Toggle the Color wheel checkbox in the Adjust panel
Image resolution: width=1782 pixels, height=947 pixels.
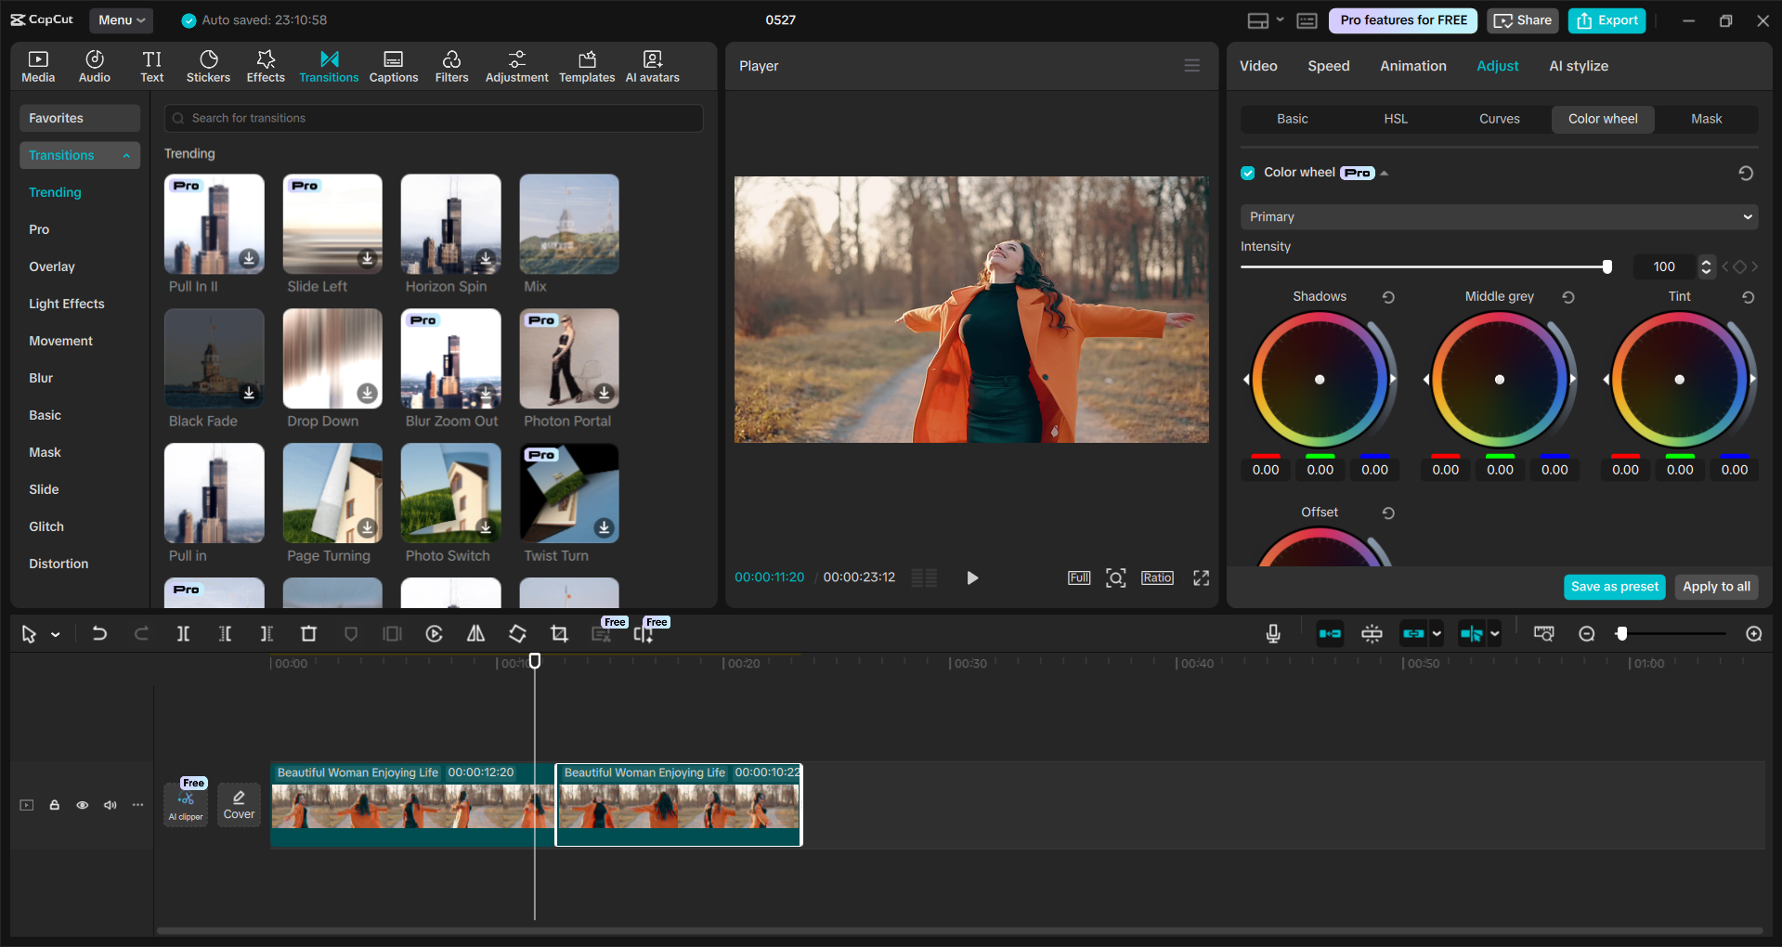pyautogui.click(x=1247, y=173)
